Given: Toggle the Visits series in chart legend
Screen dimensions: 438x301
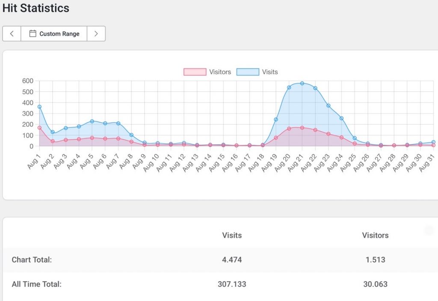Looking at the screenshot, I should [269, 72].
